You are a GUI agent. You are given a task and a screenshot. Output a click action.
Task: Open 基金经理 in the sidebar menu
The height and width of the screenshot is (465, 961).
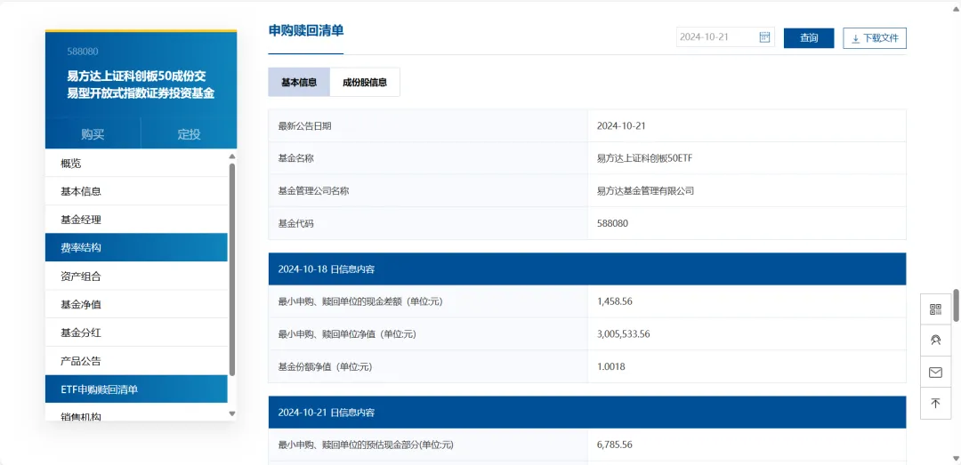point(136,220)
